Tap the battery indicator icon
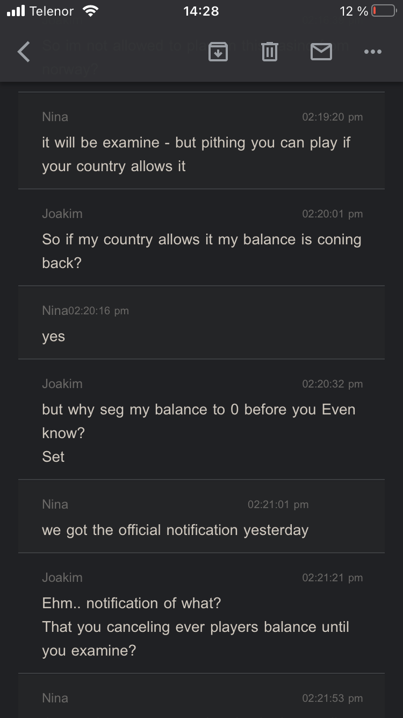 (384, 11)
